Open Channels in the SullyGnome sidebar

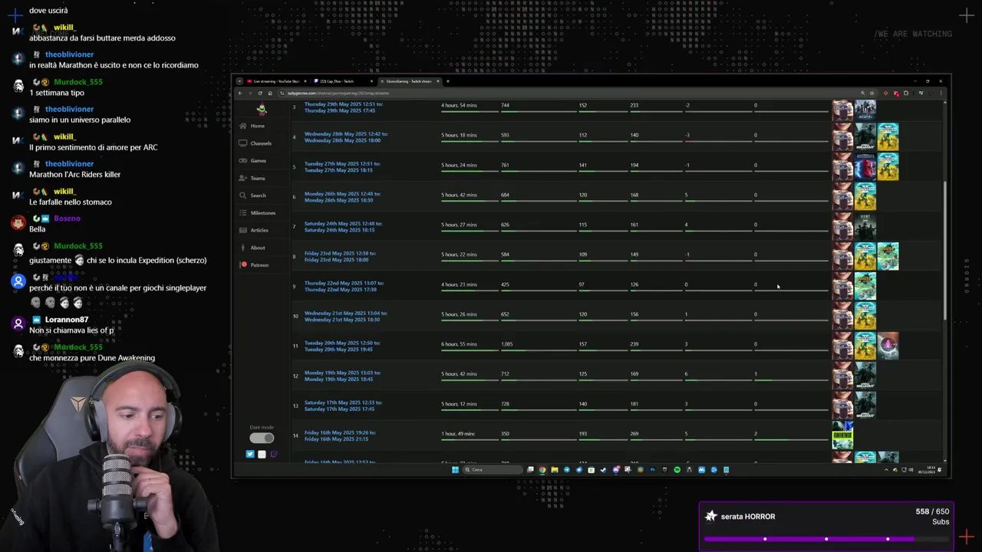click(255, 143)
